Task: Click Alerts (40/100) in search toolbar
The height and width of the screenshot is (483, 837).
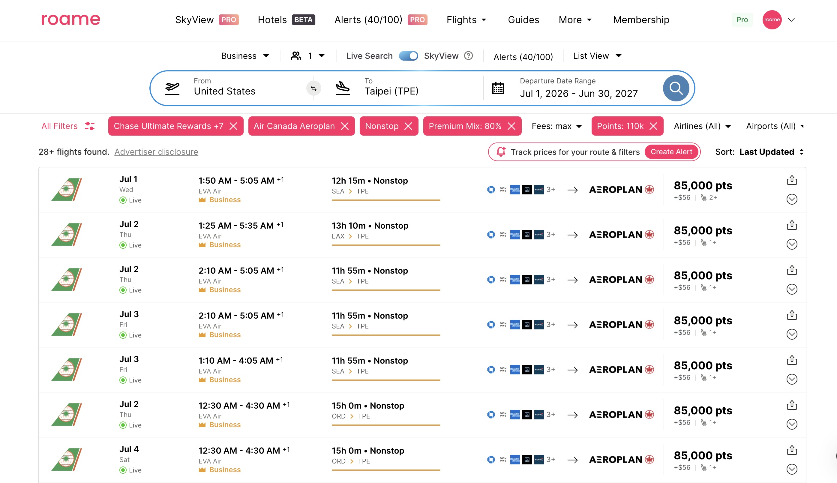Action: [x=523, y=57]
